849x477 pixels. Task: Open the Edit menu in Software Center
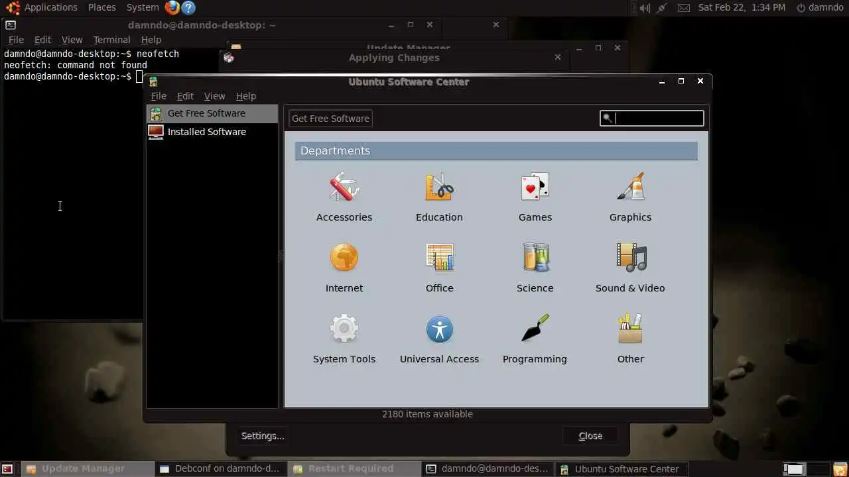pyautogui.click(x=185, y=96)
